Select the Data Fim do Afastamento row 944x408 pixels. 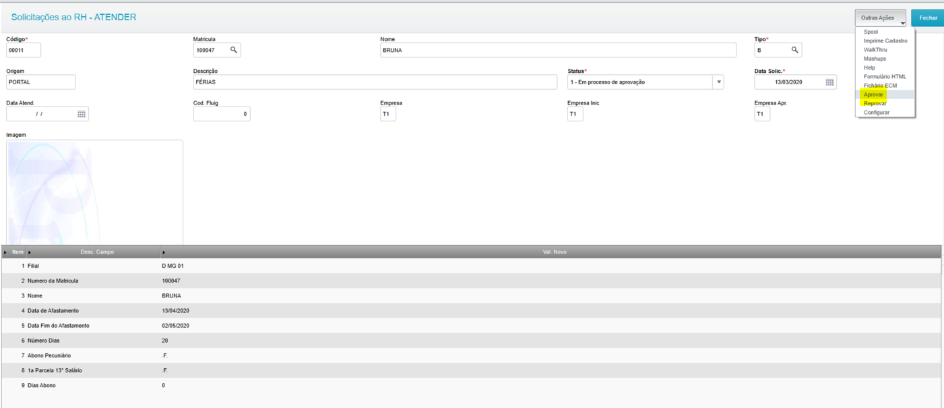click(x=471, y=326)
